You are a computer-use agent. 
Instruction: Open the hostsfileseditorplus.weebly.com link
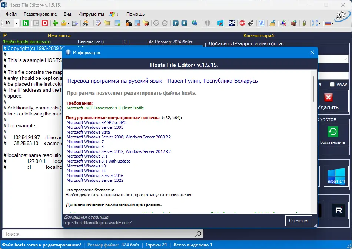pos(97,223)
